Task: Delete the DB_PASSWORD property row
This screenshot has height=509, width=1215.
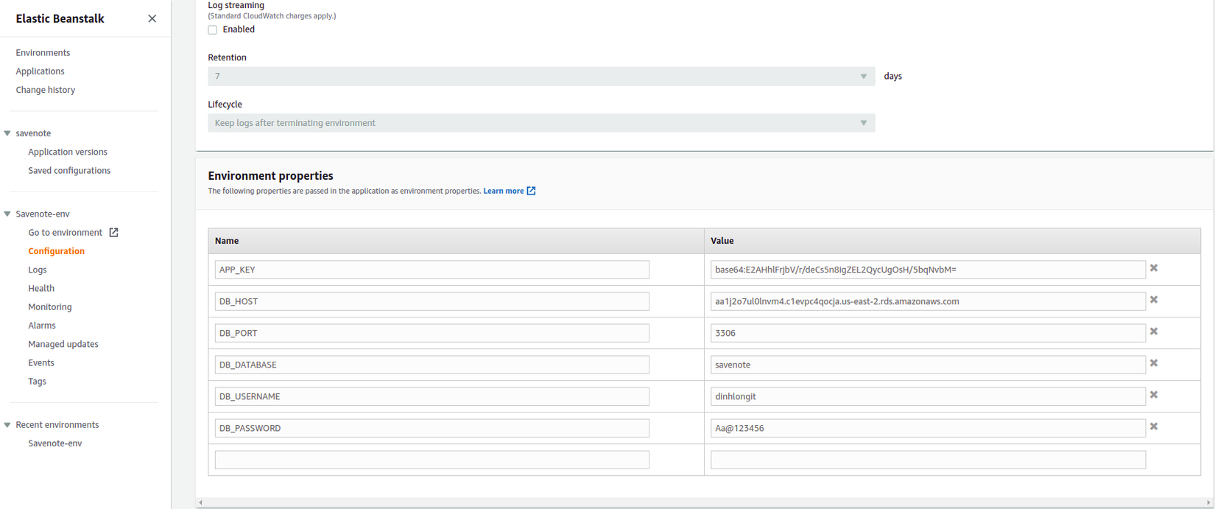Action: point(1154,426)
